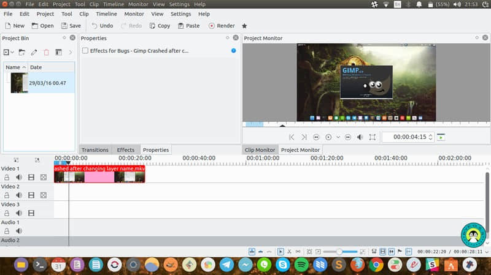Click the Project Monitor play button
Screen dimensions: 491x275
click(328, 137)
